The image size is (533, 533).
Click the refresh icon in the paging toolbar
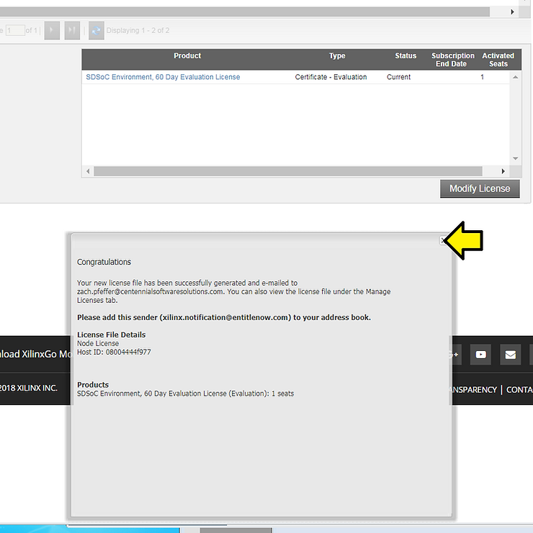click(97, 31)
